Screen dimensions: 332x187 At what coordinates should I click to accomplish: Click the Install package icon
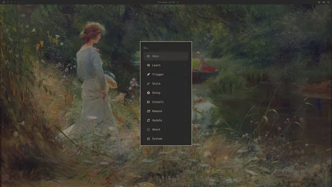[148, 102]
